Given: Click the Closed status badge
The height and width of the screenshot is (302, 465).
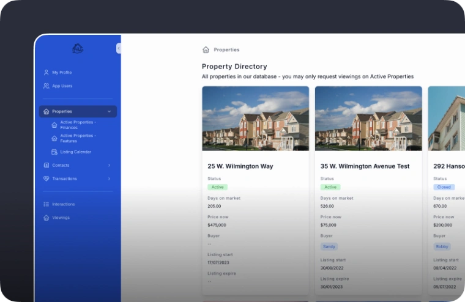Looking at the screenshot, I should click(444, 187).
